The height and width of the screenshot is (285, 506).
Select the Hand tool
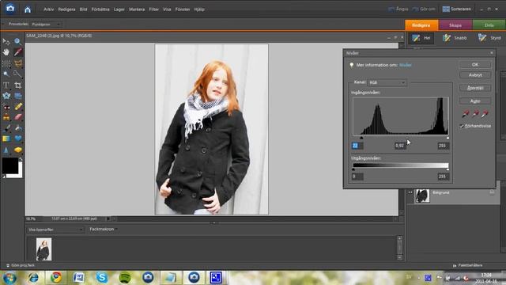pos(6,52)
